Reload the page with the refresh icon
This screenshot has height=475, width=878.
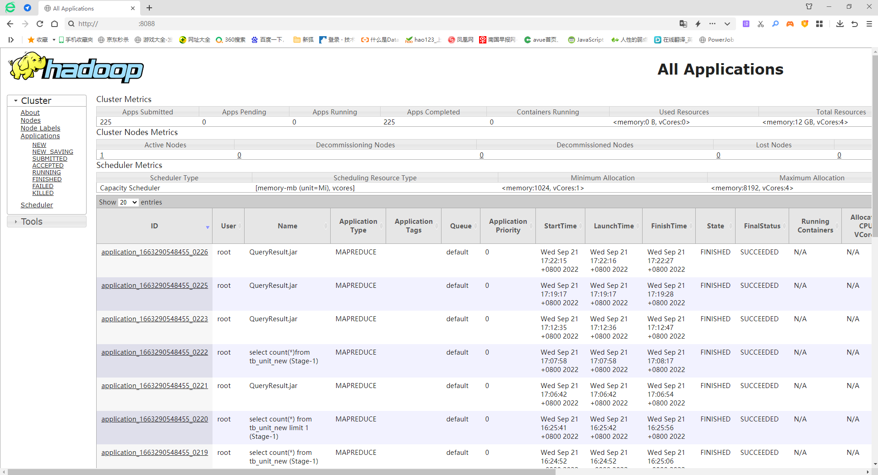click(40, 24)
